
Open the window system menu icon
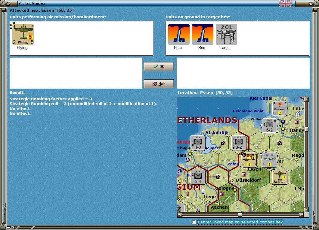[8, 3]
